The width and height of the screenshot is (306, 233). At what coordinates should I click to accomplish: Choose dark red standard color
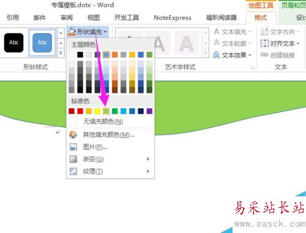[72, 111]
